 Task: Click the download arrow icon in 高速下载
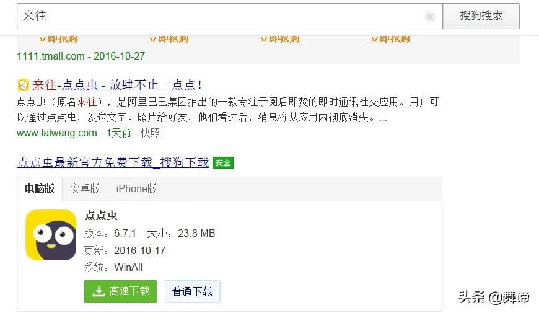coord(99,292)
